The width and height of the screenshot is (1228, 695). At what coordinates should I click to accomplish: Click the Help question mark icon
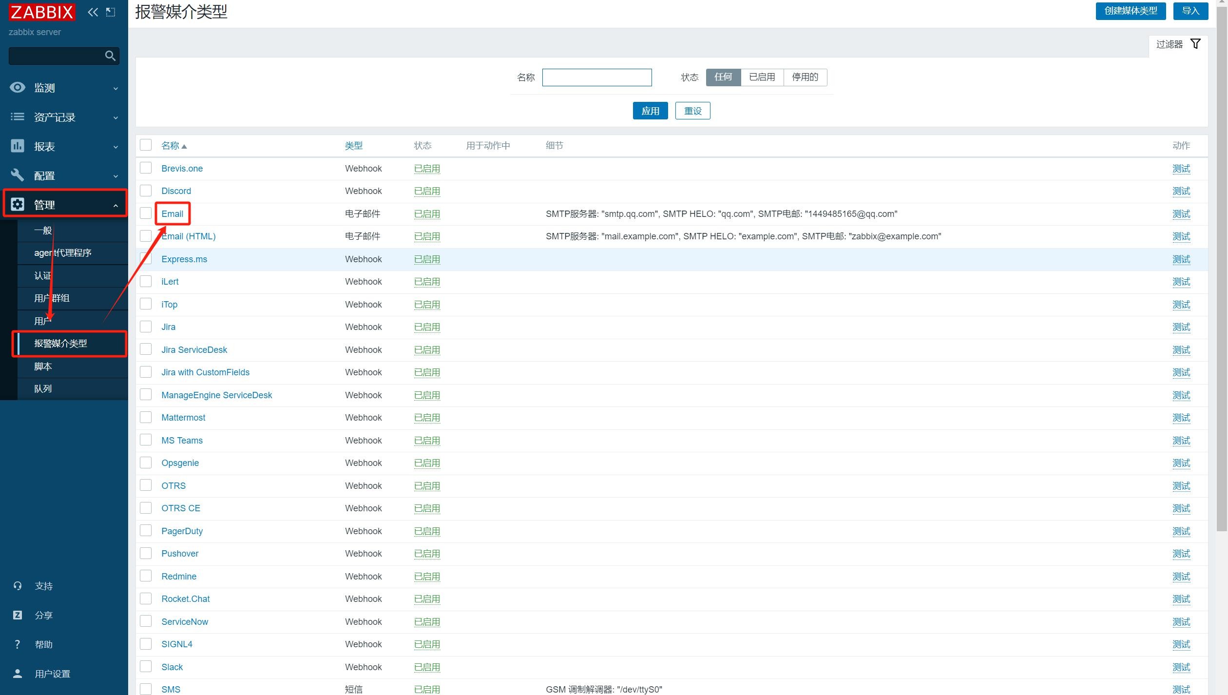click(18, 644)
